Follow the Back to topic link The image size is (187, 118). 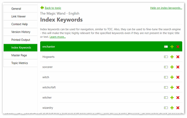tap(53, 8)
